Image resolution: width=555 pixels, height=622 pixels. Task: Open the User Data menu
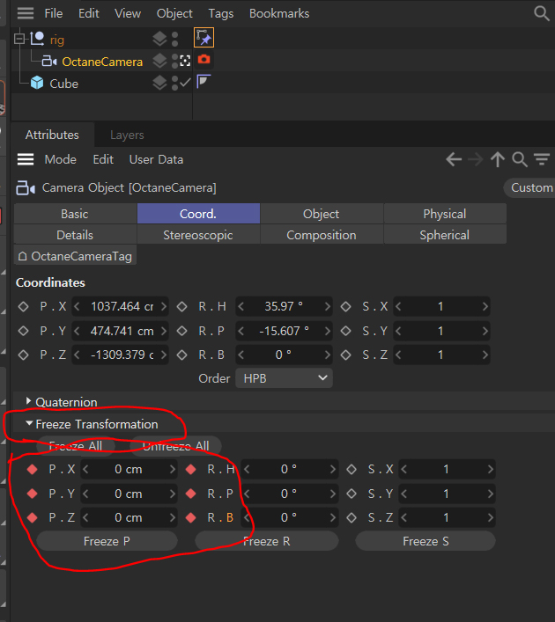[x=156, y=159]
